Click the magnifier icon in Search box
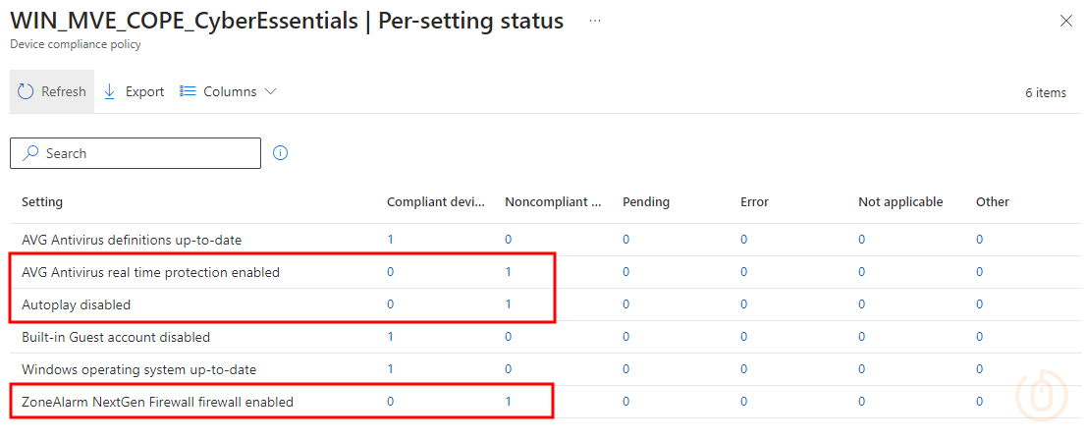The height and width of the screenshot is (440, 1086). coord(30,153)
